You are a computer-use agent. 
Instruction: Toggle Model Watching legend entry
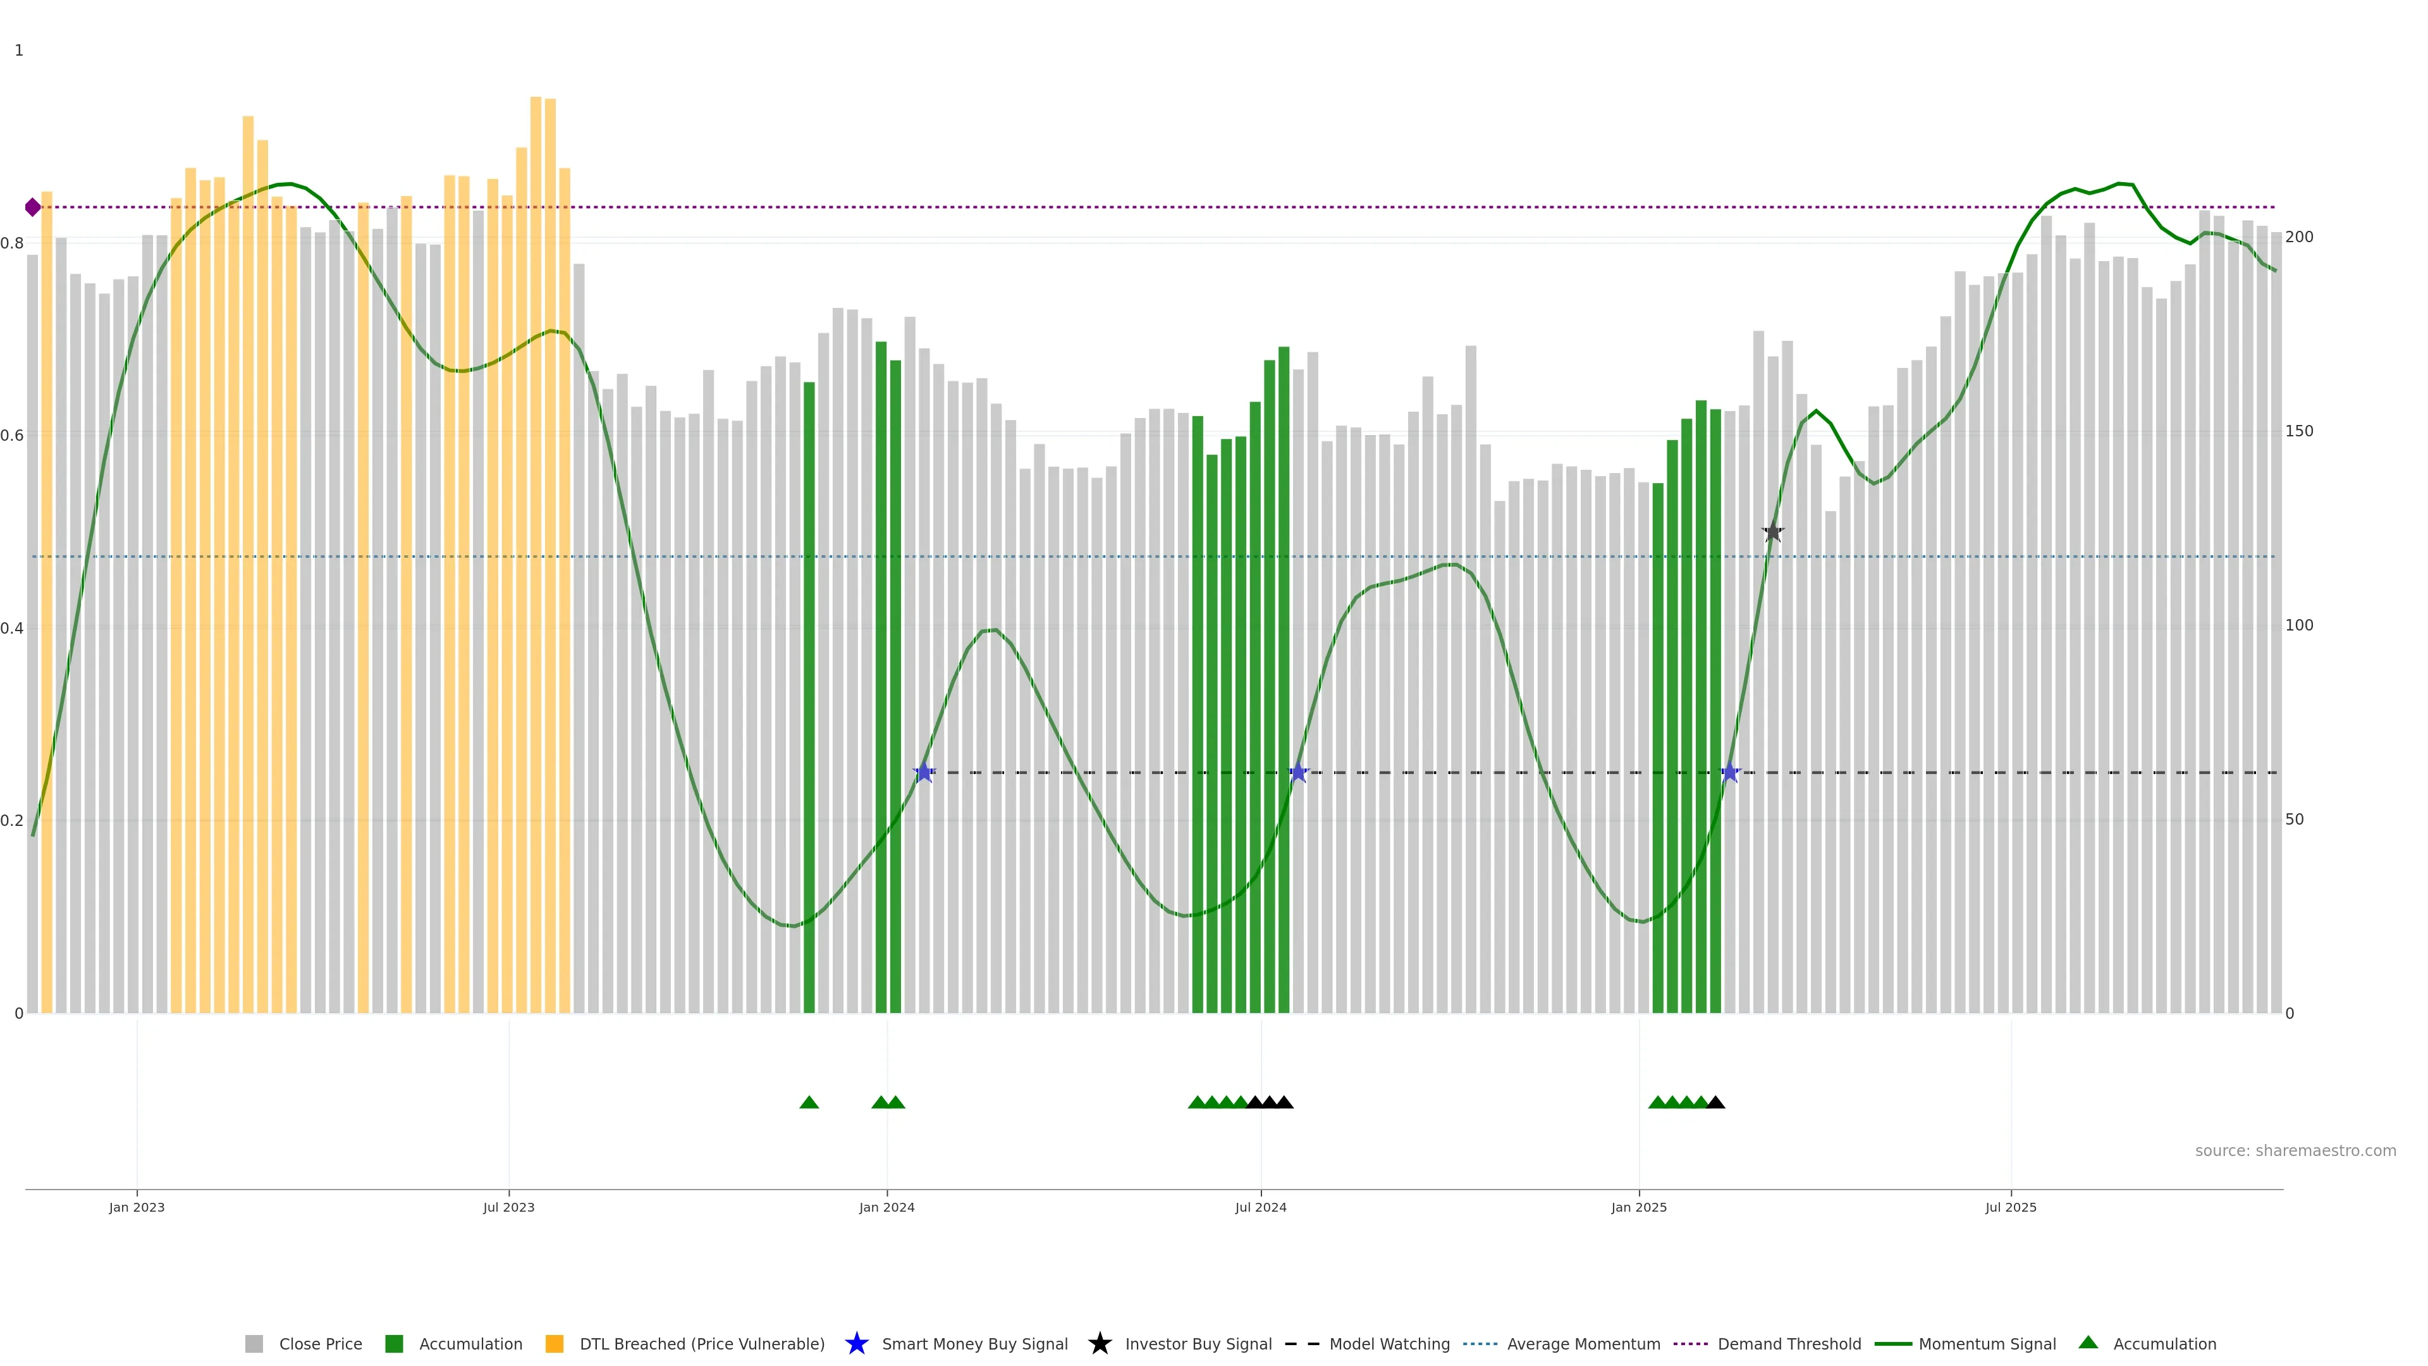coord(1389,1343)
